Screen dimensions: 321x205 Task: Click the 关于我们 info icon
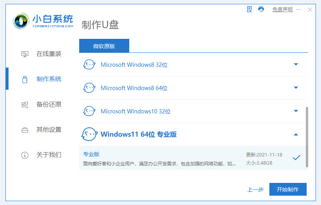[25, 155]
